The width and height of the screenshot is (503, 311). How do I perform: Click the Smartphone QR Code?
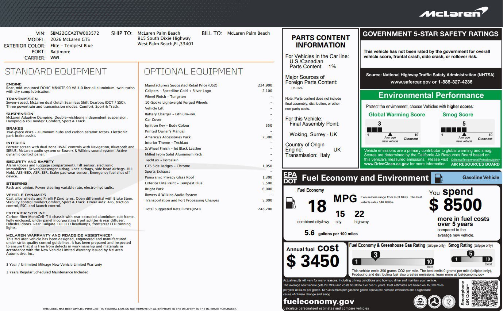(484, 293)
